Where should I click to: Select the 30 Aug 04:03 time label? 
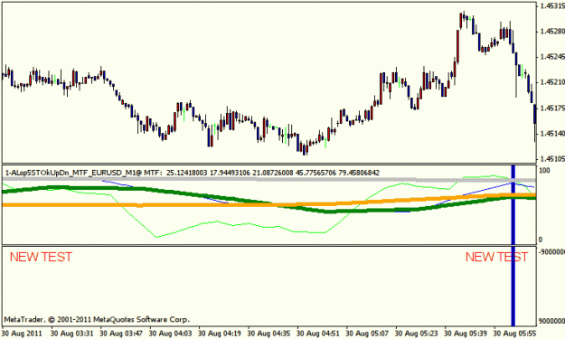[170, 334]
